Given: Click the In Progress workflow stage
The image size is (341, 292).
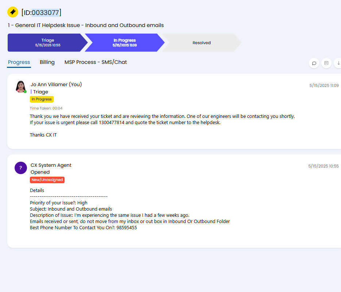Looking at the screenshot, I should (x=125, y=43).
